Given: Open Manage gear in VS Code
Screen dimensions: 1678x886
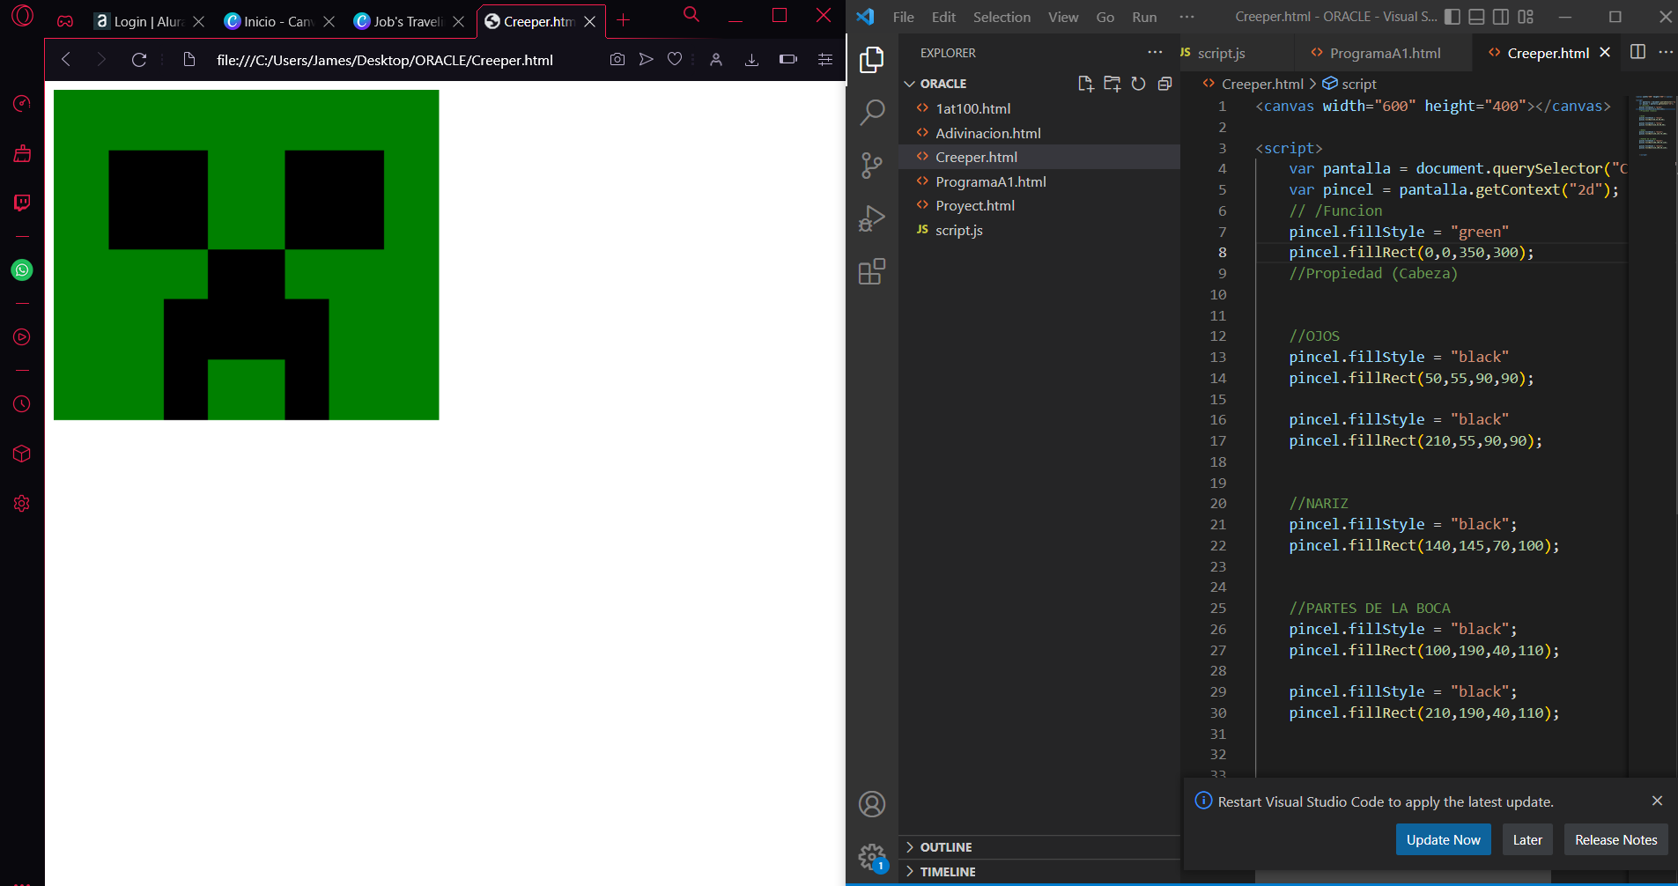Looking at the screenshot, I should click(x=872, y=856).
